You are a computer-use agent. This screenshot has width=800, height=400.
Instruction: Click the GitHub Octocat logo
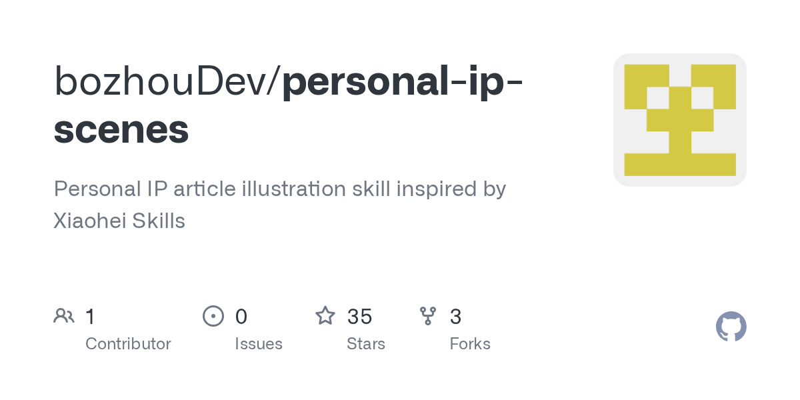pyautogui.click(x=731, y=327)
